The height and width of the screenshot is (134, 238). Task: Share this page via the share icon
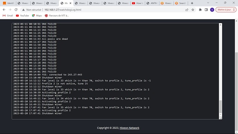[x=187, y=10]
